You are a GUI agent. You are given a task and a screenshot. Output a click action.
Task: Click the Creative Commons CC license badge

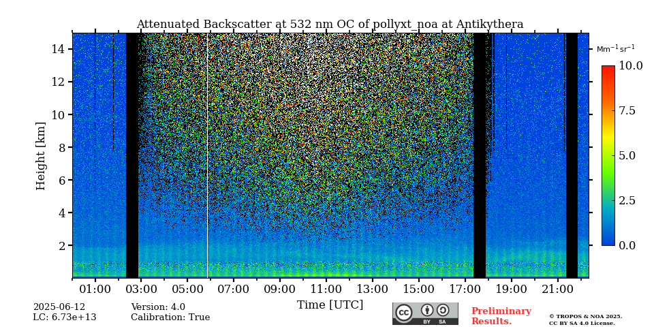pyautogui.click(x=425, y=313)
